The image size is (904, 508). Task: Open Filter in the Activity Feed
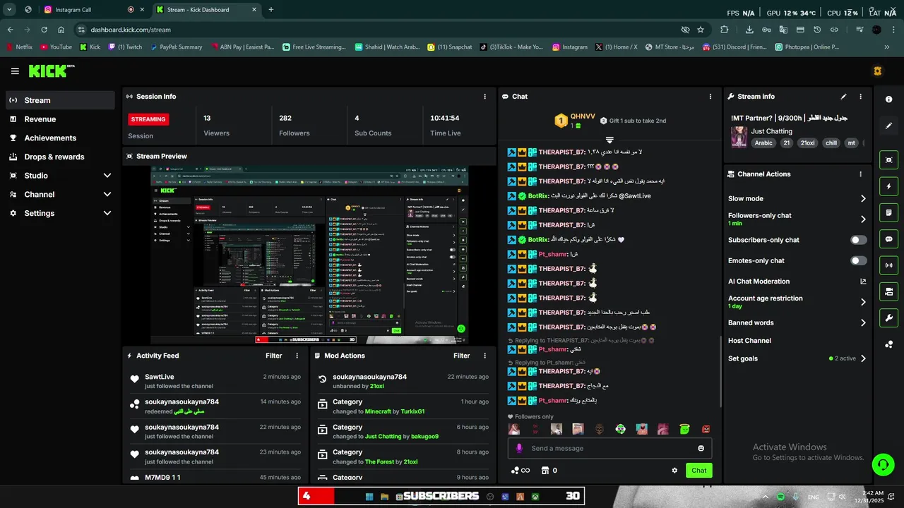(x=274, y=356)
